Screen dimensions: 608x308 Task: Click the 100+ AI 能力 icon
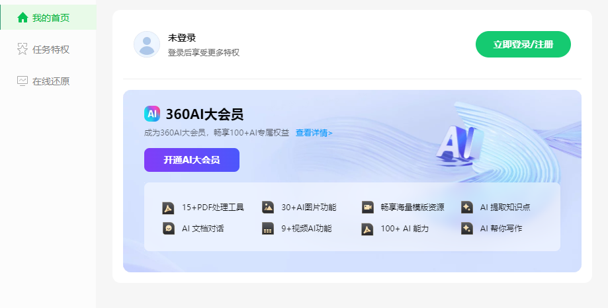coord(367,229)
